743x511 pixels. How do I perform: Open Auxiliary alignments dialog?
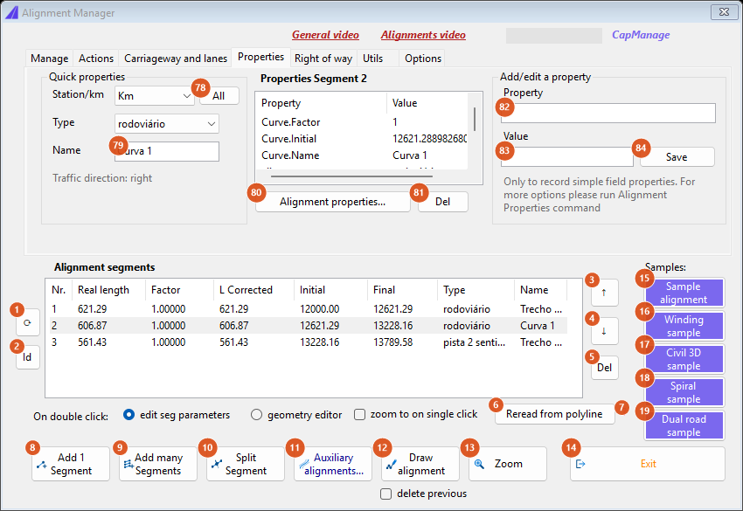(x=333, y=464)
